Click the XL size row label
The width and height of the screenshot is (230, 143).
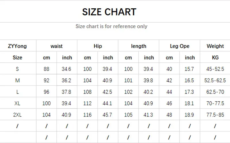[x=17, y=103]
